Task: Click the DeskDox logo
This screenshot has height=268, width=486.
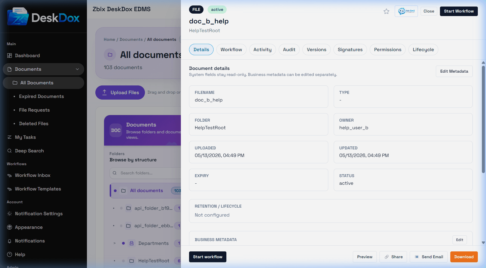Action: (x=44, y=17)
